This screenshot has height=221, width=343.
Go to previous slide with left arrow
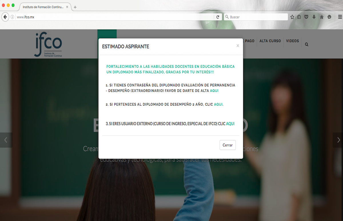point(6,140)
